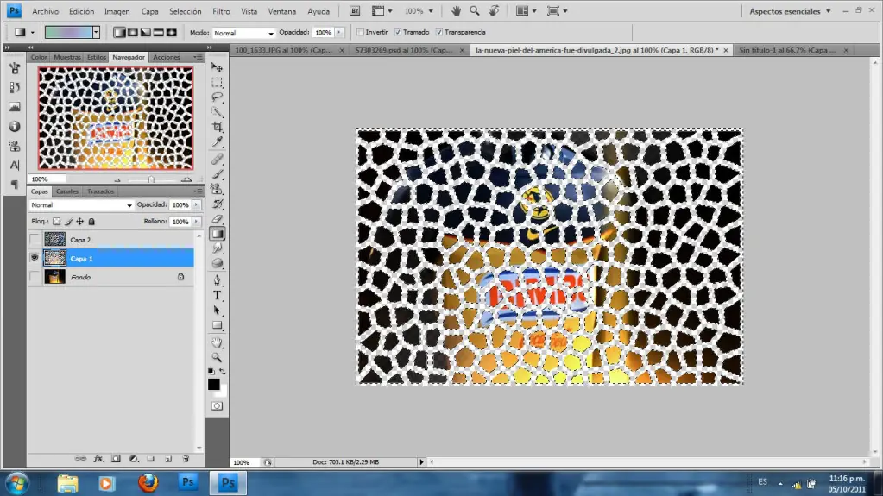Select the Rectangle shape tool
Viewport: 883px width, 496px height.
pos(217,325)
